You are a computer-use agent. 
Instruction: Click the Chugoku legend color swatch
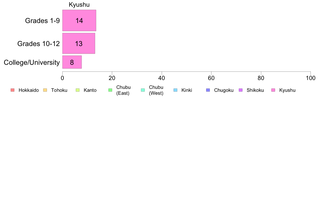pos(208,90)
